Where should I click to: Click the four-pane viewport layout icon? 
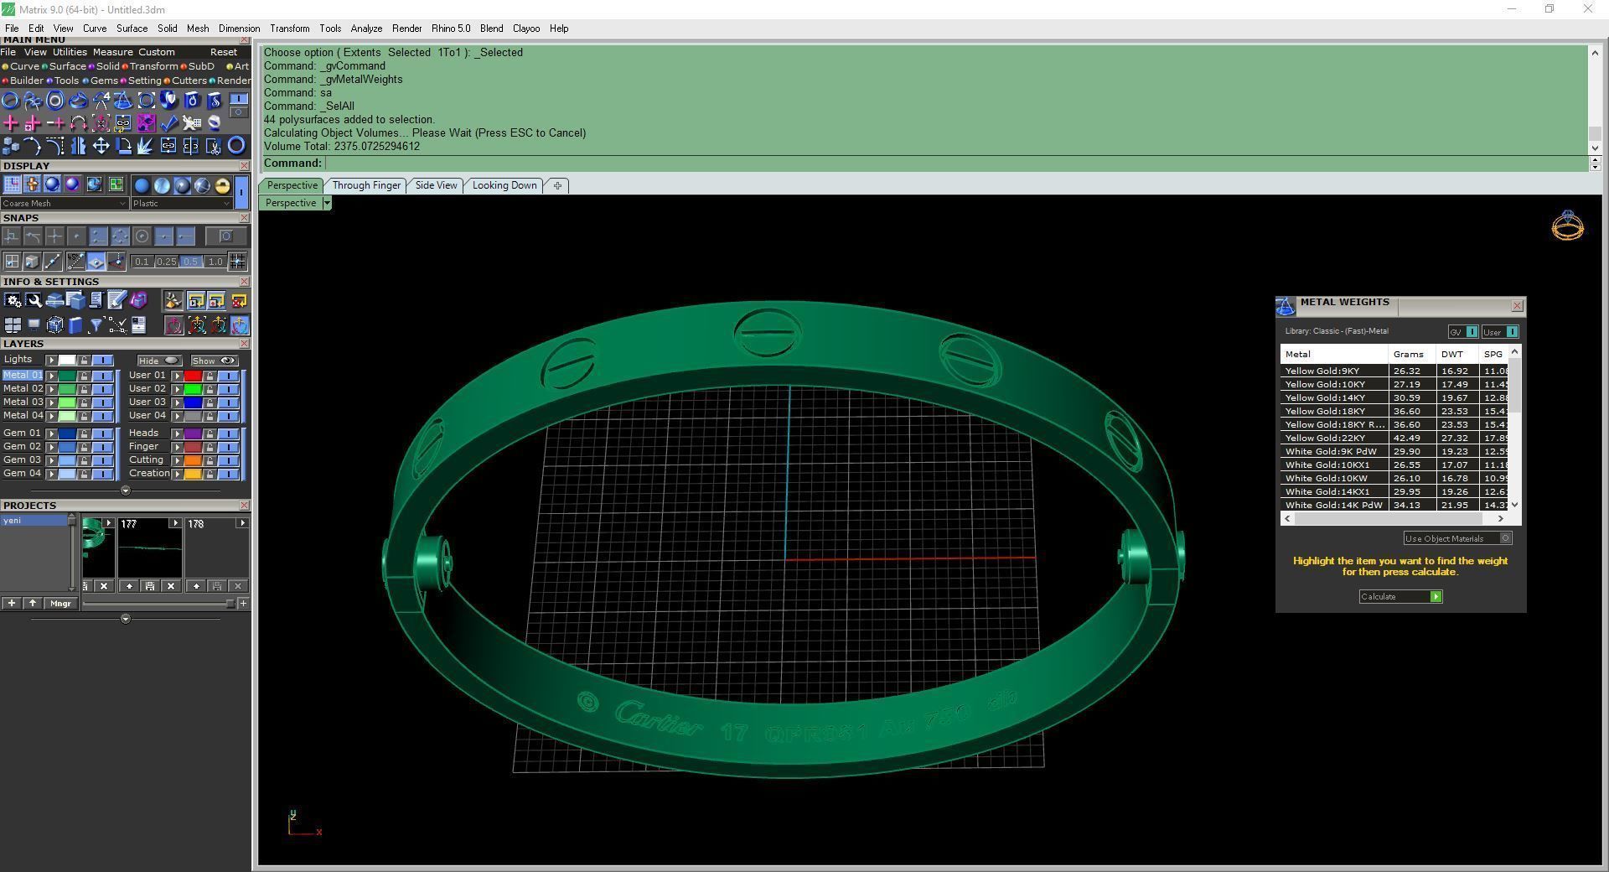click(13, 325)
